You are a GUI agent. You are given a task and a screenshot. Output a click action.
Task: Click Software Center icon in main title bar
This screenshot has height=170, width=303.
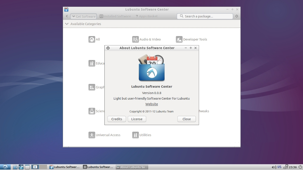66,9
